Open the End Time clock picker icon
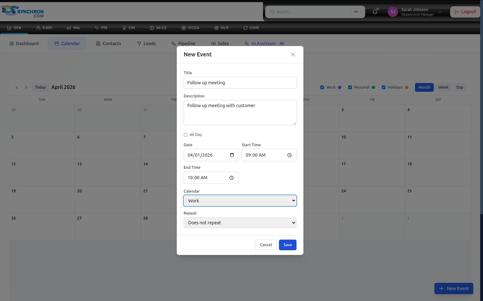This screenshot has height=301, width=483. (231, 178)
